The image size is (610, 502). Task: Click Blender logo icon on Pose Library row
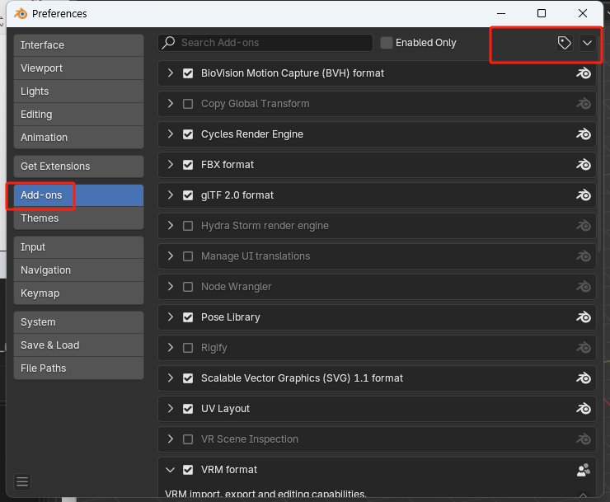[583, 317]
